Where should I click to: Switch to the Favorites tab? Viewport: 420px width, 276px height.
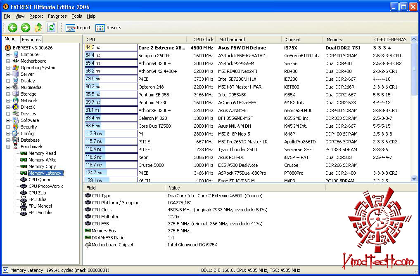[31, 40]
